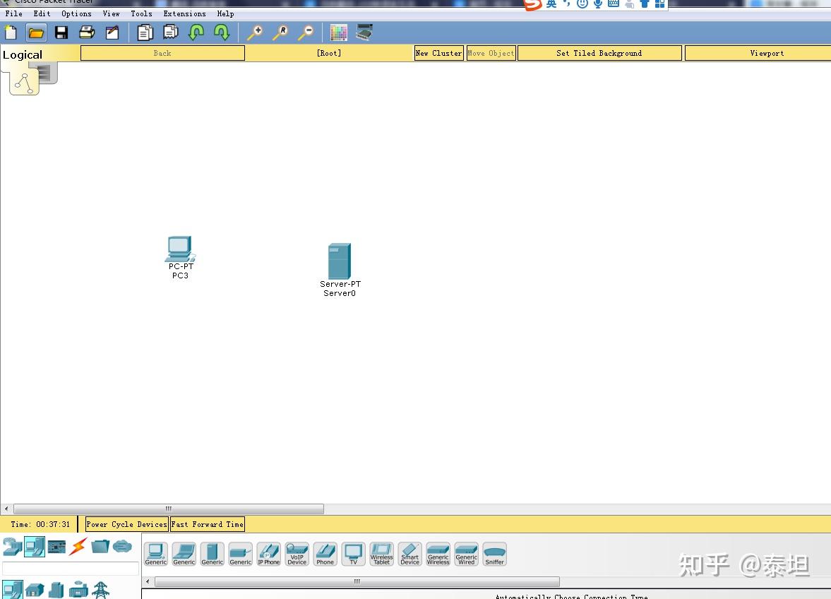The height and width of the screenshot is (599, 831).
Task: Open the Custom Devices Dialog icon
Action: [364, 33]
